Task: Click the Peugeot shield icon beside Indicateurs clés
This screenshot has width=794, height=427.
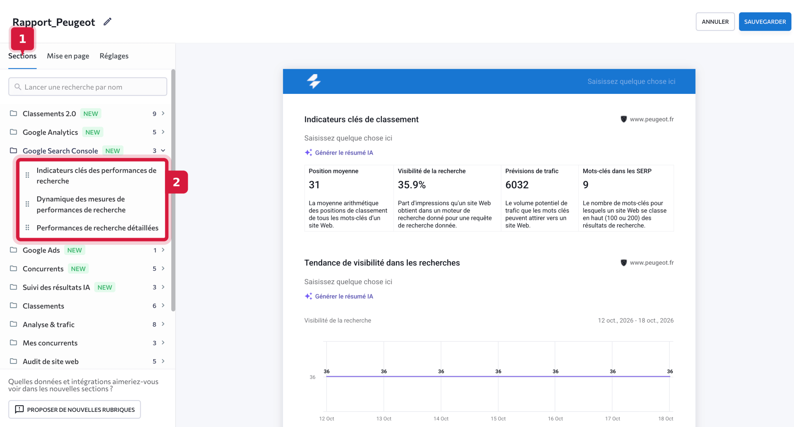Action: [x=623, y=119]
